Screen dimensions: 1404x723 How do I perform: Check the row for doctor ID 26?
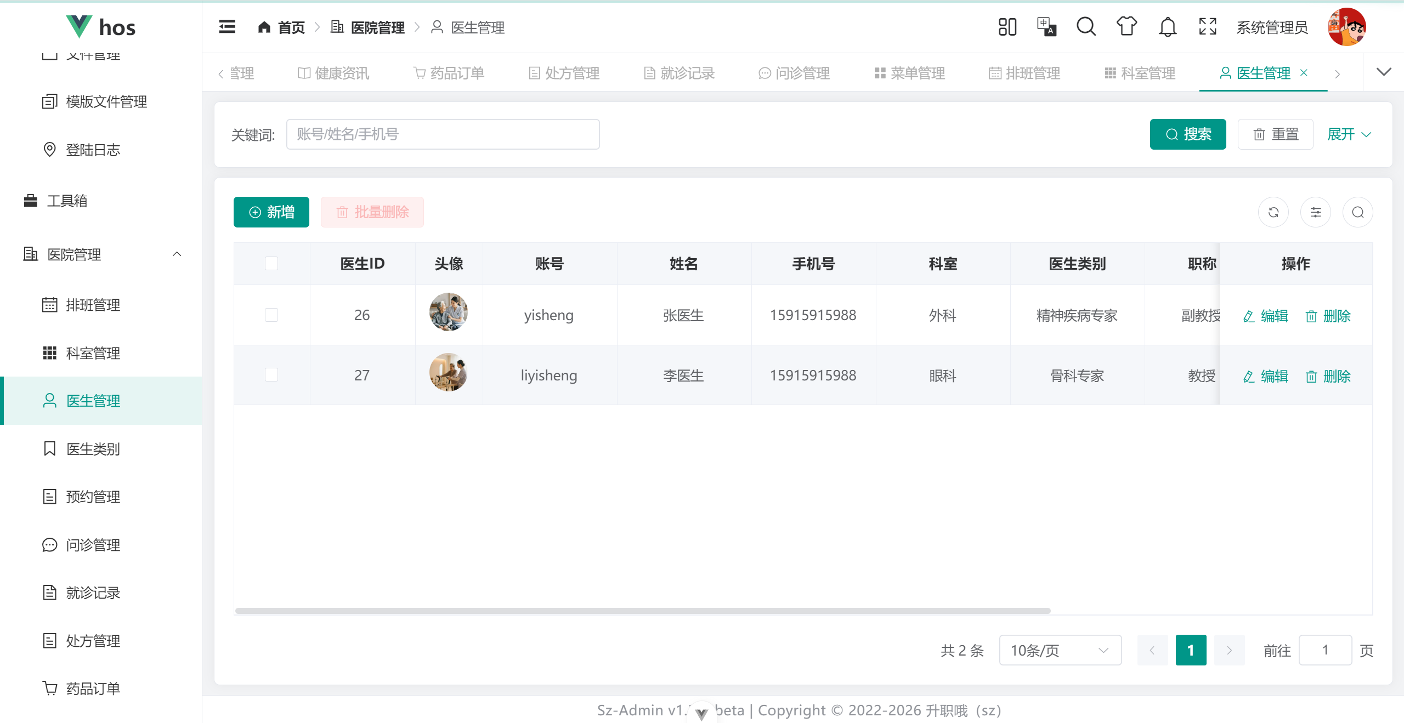click(271, 315)
